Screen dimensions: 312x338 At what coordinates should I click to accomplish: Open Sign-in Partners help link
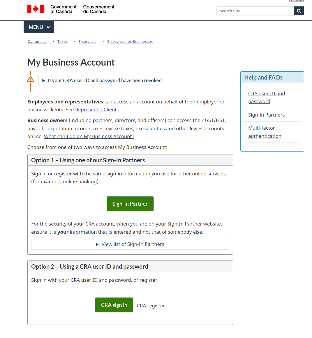click(266, 115)
